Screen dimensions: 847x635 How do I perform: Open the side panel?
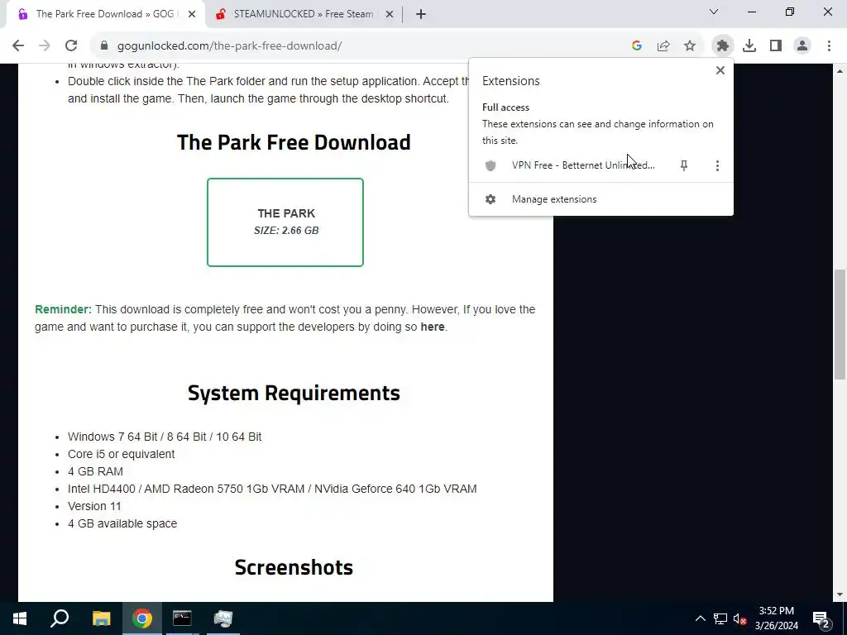(x=776, y=46)
